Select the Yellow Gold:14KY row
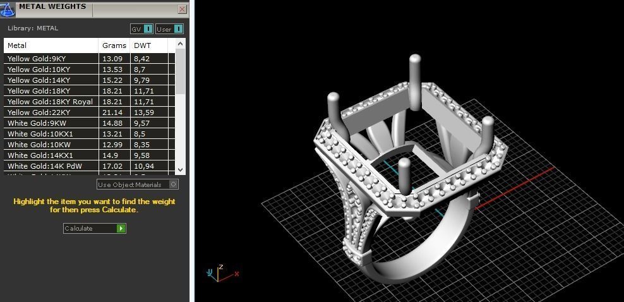Viewport: 624px width, 302px height. [x=89, y=80]
